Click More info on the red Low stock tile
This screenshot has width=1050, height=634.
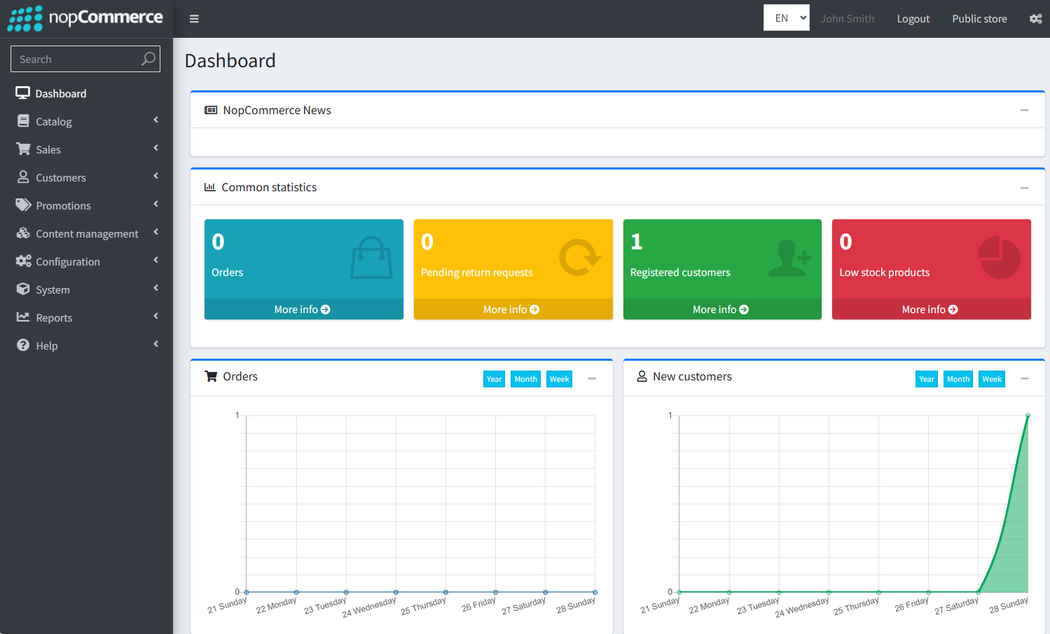coord(930,310)
